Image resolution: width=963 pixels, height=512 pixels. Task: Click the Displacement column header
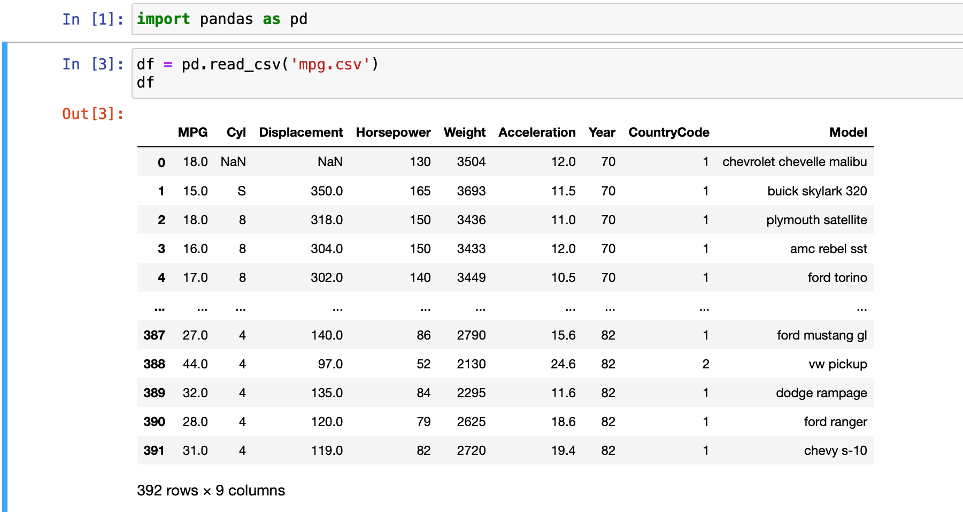coord(301,132)
